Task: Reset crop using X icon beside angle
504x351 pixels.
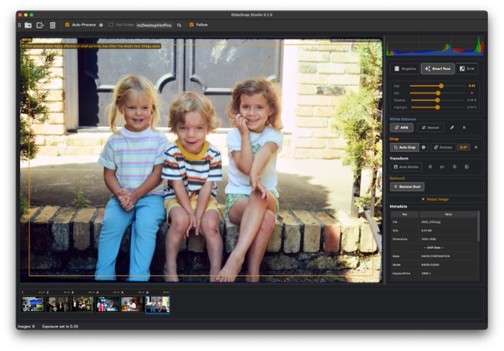Action: [476, 147]
